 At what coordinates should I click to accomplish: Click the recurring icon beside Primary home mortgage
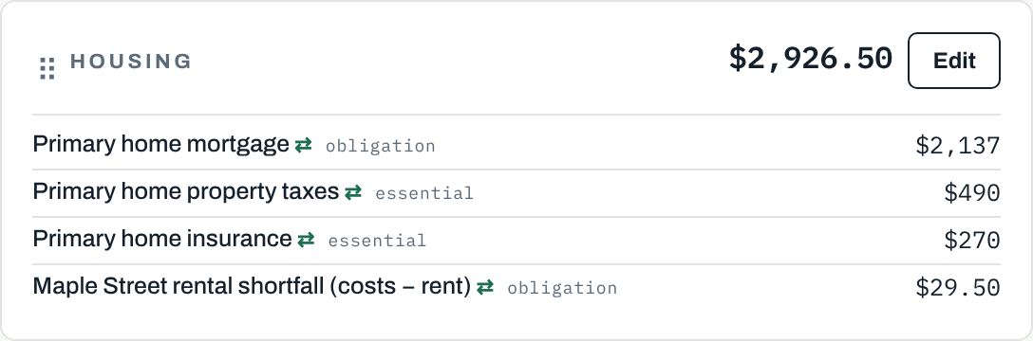click(303, 145)
